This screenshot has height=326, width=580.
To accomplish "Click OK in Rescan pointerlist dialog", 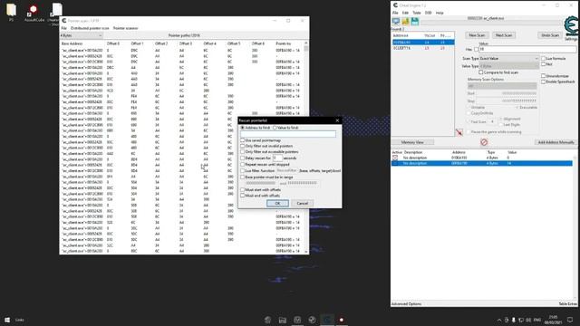I will coord(277,203).
